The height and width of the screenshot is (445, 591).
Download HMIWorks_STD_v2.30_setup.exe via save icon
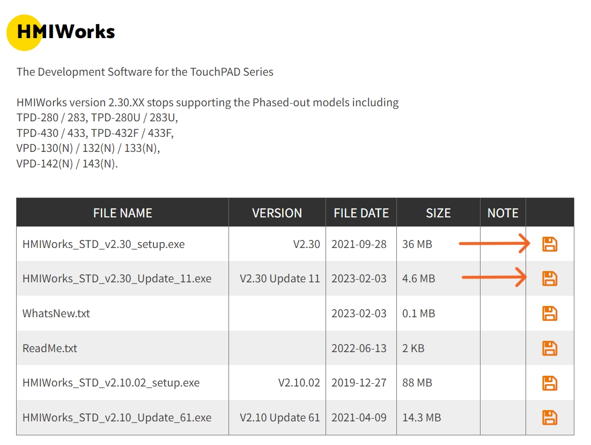pos(550,244)
